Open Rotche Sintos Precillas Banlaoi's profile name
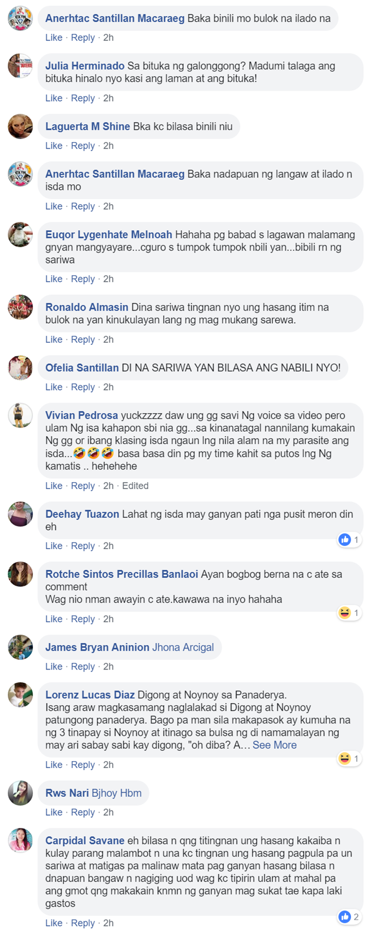Screen dimensions: 386x932 pos(121,574)
